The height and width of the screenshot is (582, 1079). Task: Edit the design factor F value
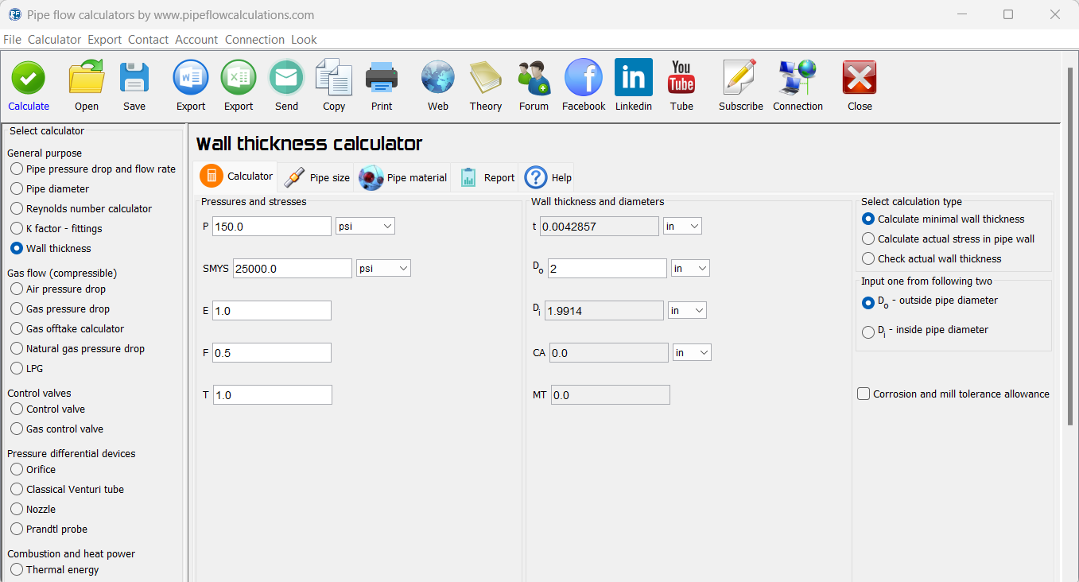click(x=272, y=352)
